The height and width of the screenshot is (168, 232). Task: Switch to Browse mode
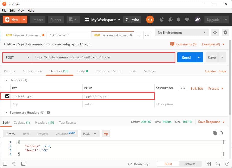(x=190, y=164)
